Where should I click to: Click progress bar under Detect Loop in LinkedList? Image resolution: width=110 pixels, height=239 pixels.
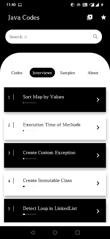[30, 214]
